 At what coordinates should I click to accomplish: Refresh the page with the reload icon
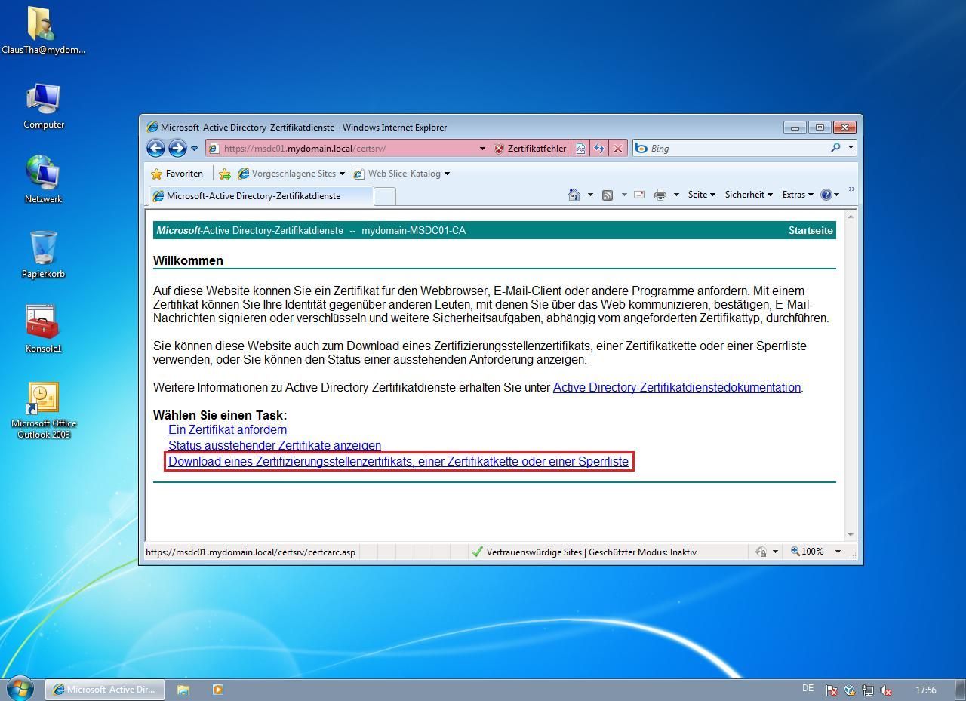point(599,149)
